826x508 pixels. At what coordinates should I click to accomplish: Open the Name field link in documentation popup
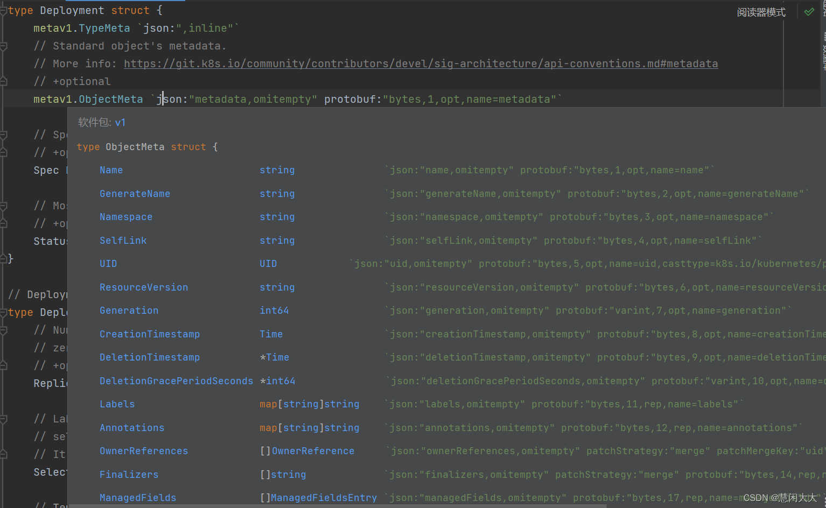pyautogui.click(x=111, y=170)
